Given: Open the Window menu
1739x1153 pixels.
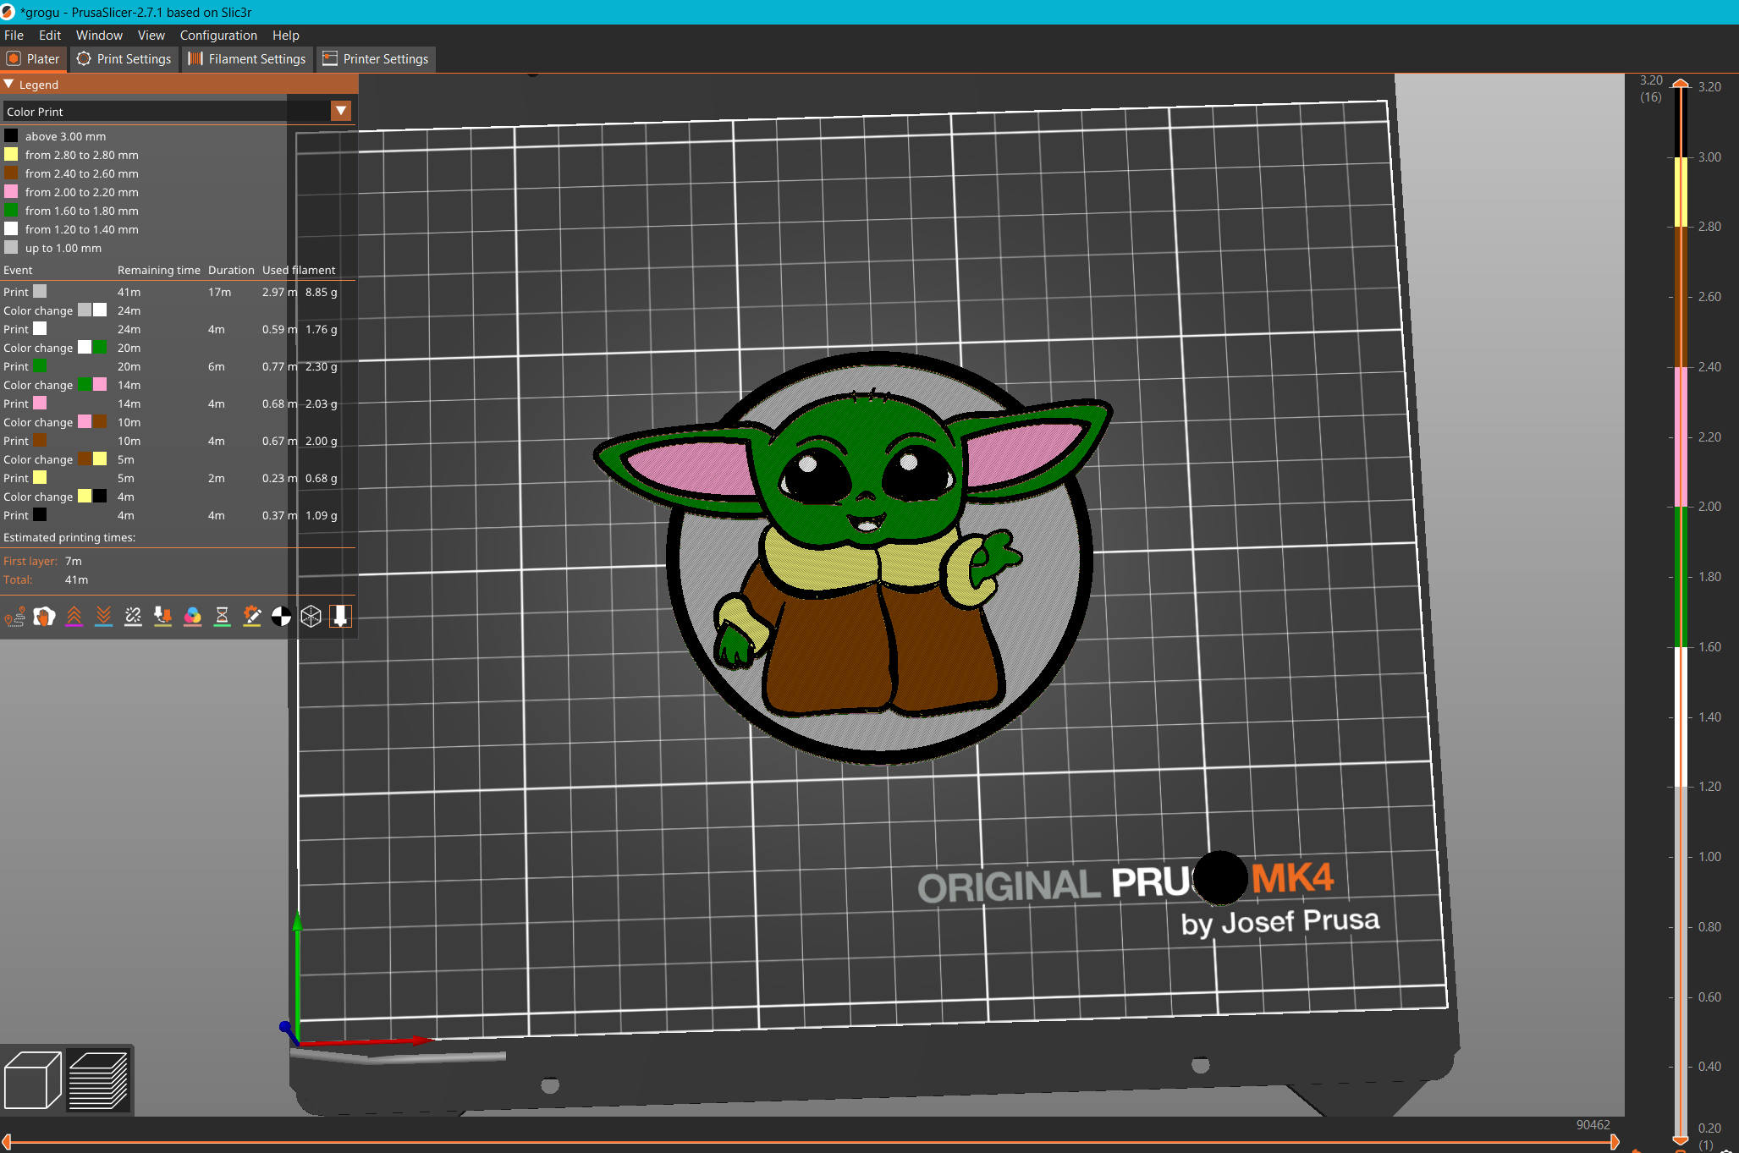Looking at the screenshot, I should (x=99, y=35).
